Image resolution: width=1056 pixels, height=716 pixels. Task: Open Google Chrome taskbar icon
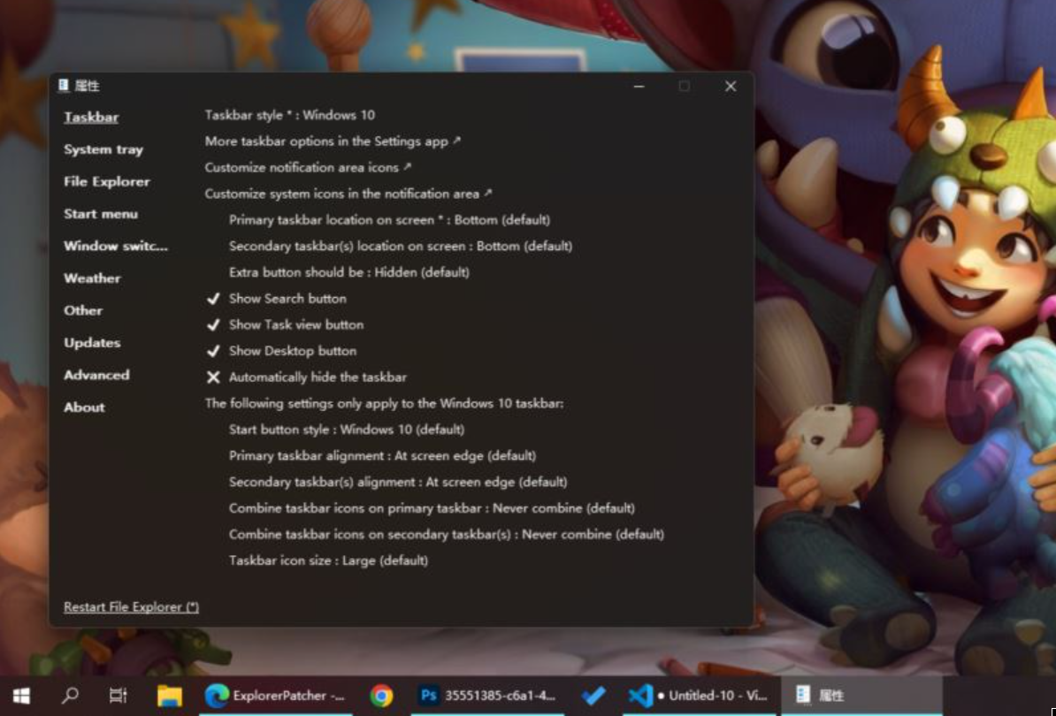pos(381,696)
